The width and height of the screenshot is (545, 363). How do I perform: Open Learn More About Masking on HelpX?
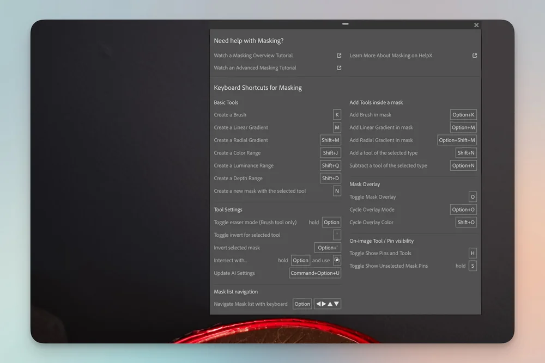click(391, 56)
